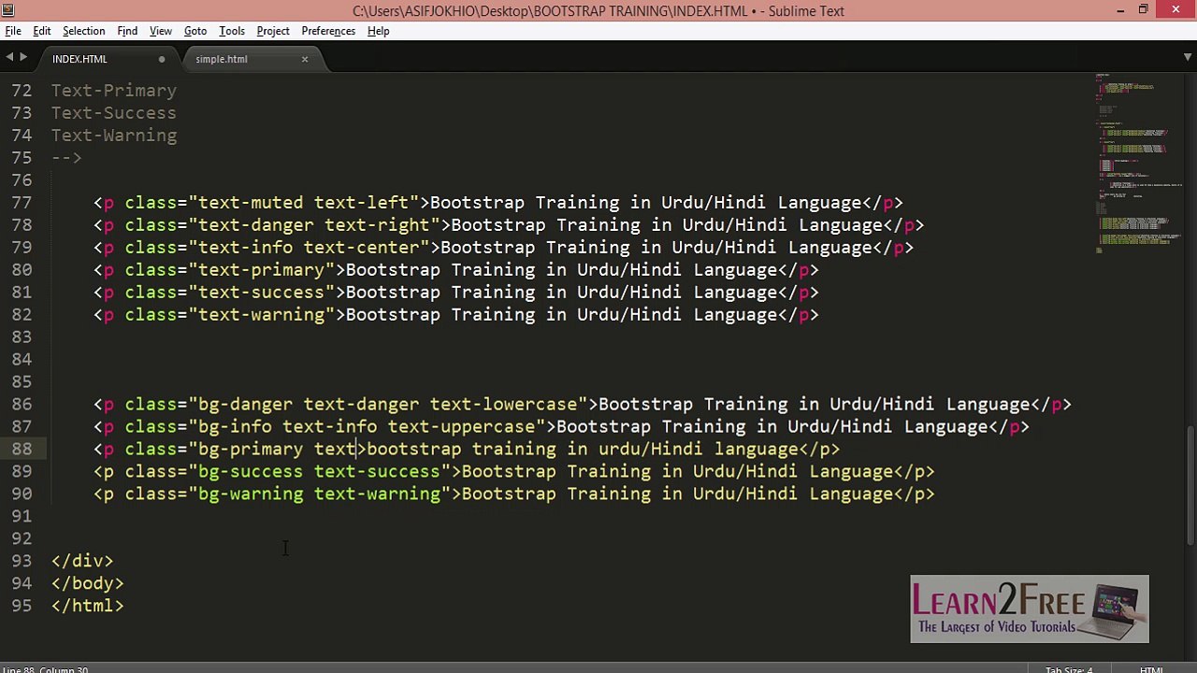Screen dimensions: 1197x673
Task: Open the Find menu
Action: (127, 31)
